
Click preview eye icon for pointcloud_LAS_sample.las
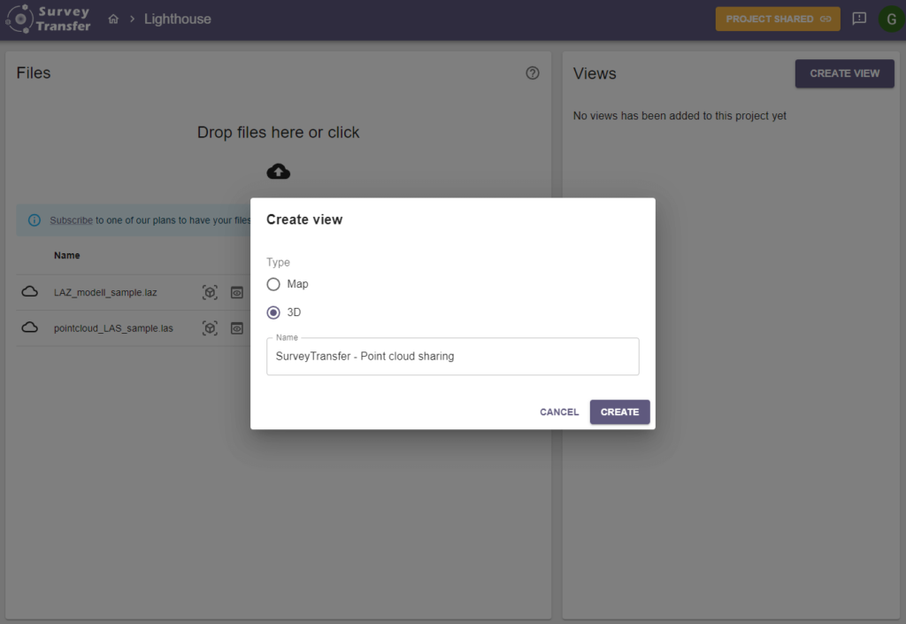237,328
